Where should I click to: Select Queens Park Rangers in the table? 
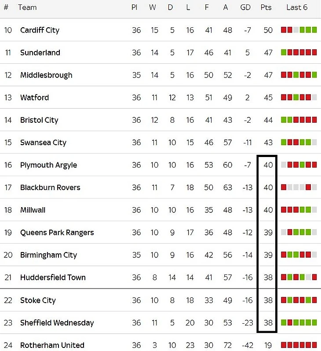(x=57, y=232)
